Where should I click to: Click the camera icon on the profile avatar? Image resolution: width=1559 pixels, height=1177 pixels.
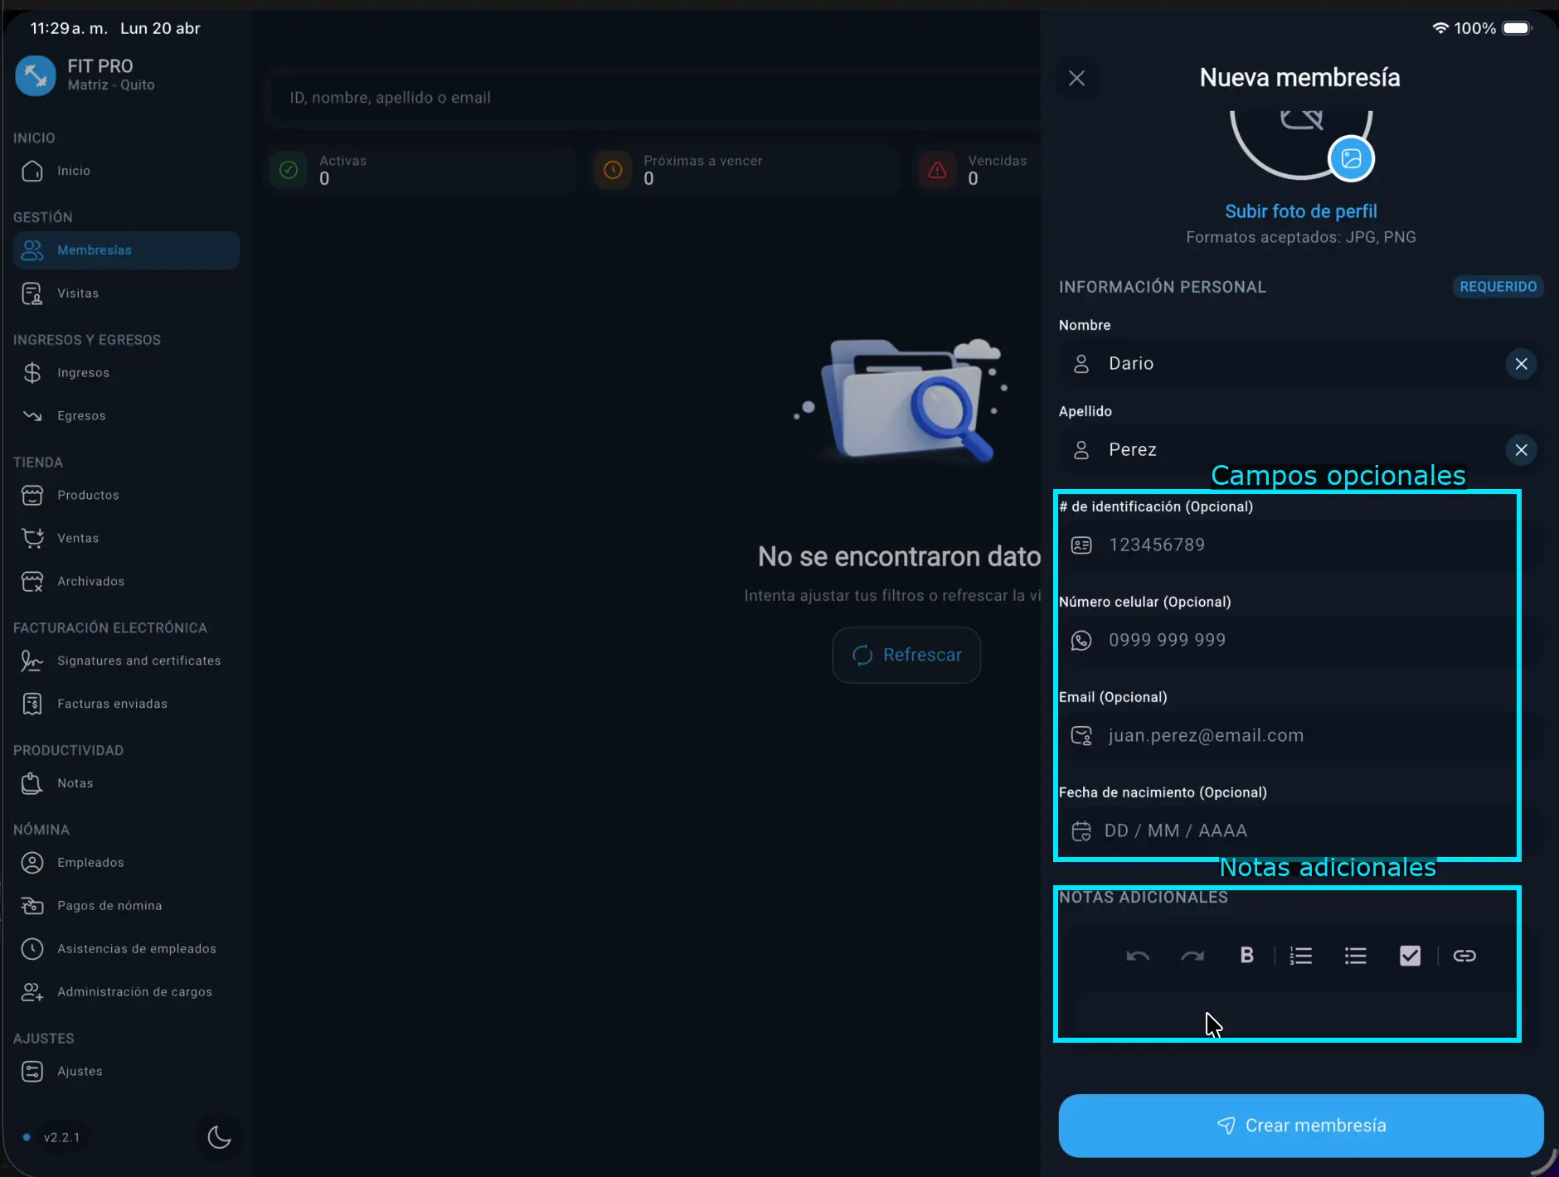[x=1352, y=157]
